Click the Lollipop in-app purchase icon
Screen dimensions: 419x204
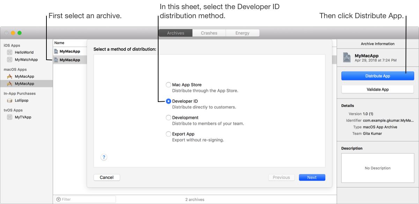[10, 101]
